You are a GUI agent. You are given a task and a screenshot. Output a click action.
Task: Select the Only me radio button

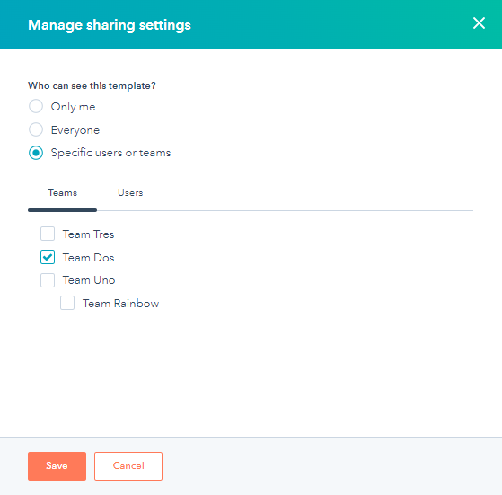[36, 106]
